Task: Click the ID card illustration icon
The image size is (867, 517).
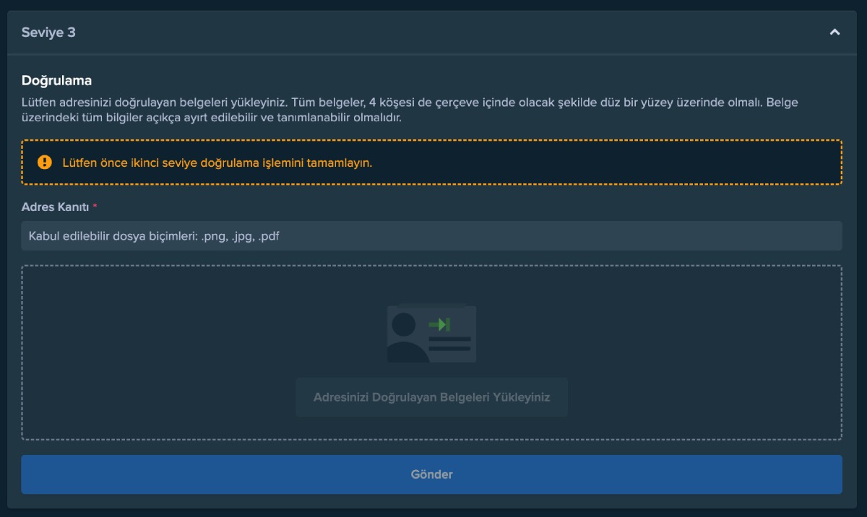Action: (431, 334)
